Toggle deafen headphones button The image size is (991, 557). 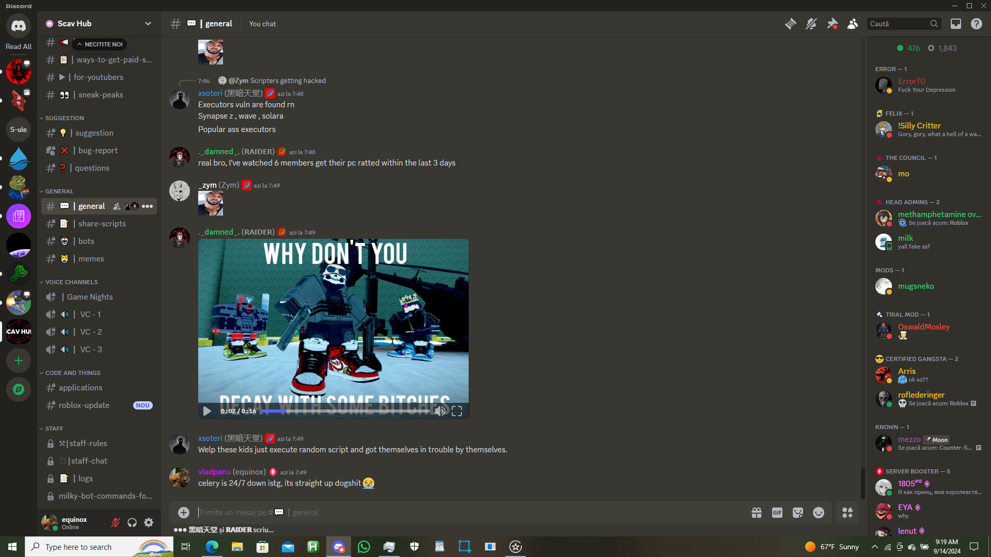[x=132, y=523]
